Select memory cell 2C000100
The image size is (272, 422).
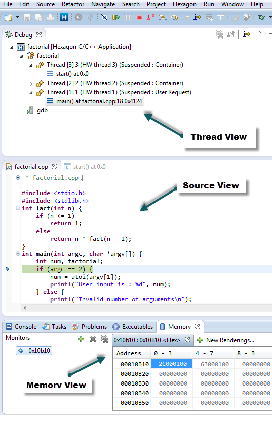172,364
